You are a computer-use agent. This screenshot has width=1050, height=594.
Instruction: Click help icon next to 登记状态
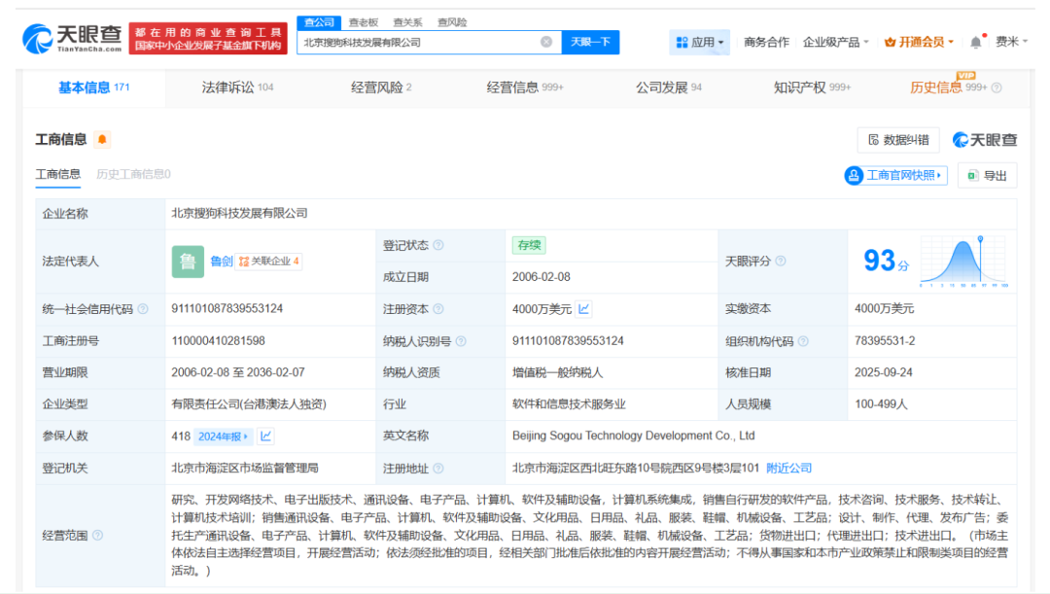click(x=438, y=245)
